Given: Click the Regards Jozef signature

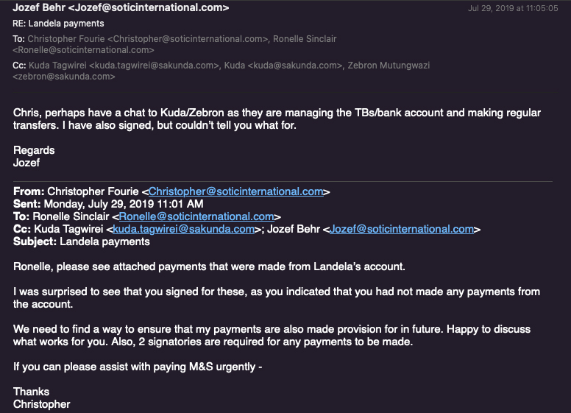Looking at the screenshot, I should point(34,157).
